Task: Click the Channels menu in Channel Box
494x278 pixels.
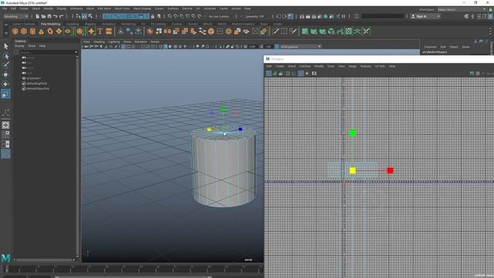Action: click(x=430, y=46)
